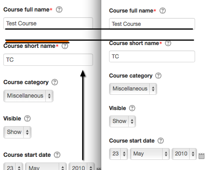Image resolution: width=215 pixels, height=170 pixels.
Task: Click help icon beside left Course short name
Action: (65, 46)
